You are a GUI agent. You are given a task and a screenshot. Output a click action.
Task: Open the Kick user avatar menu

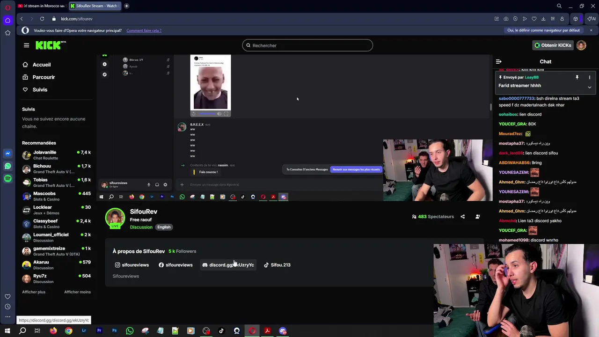pyautogui.click(x=581, y=45)
